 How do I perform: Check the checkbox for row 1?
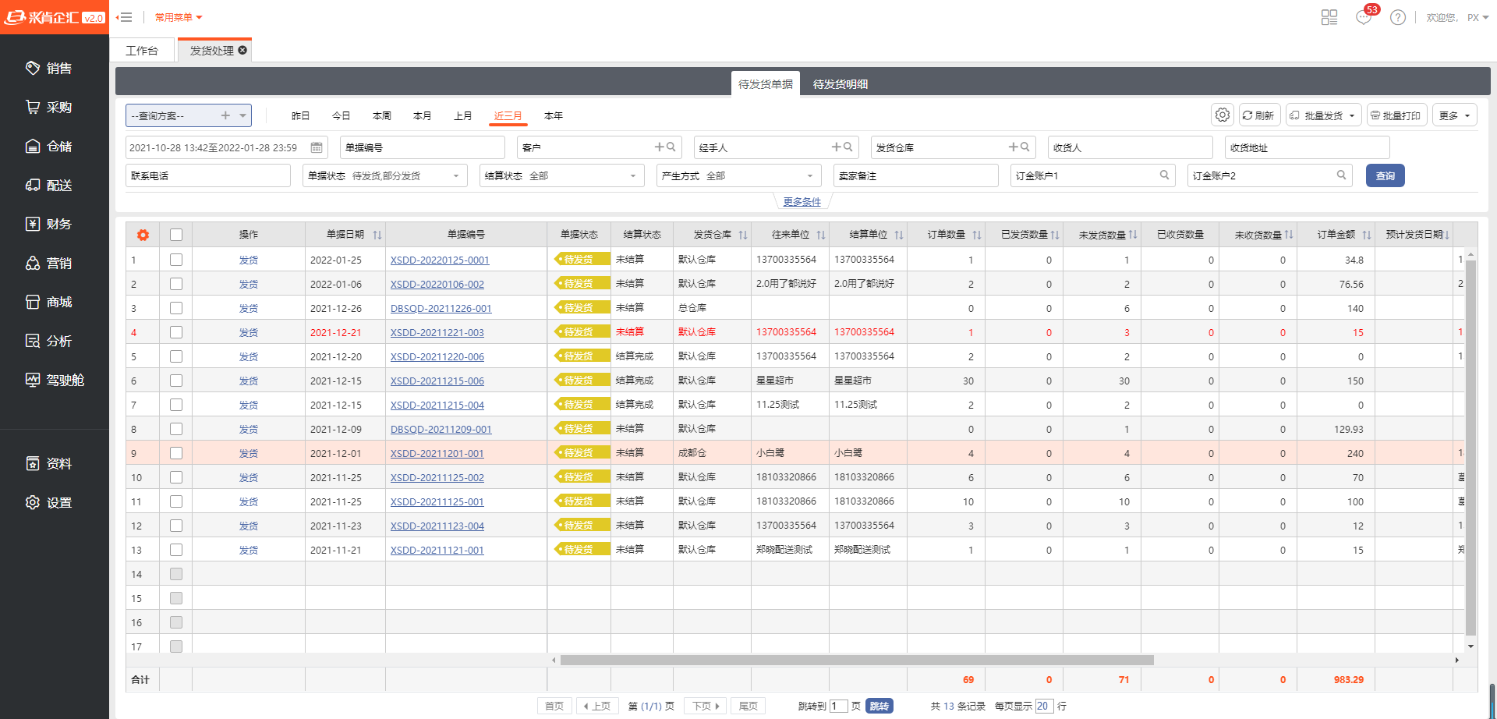(176, 260)
